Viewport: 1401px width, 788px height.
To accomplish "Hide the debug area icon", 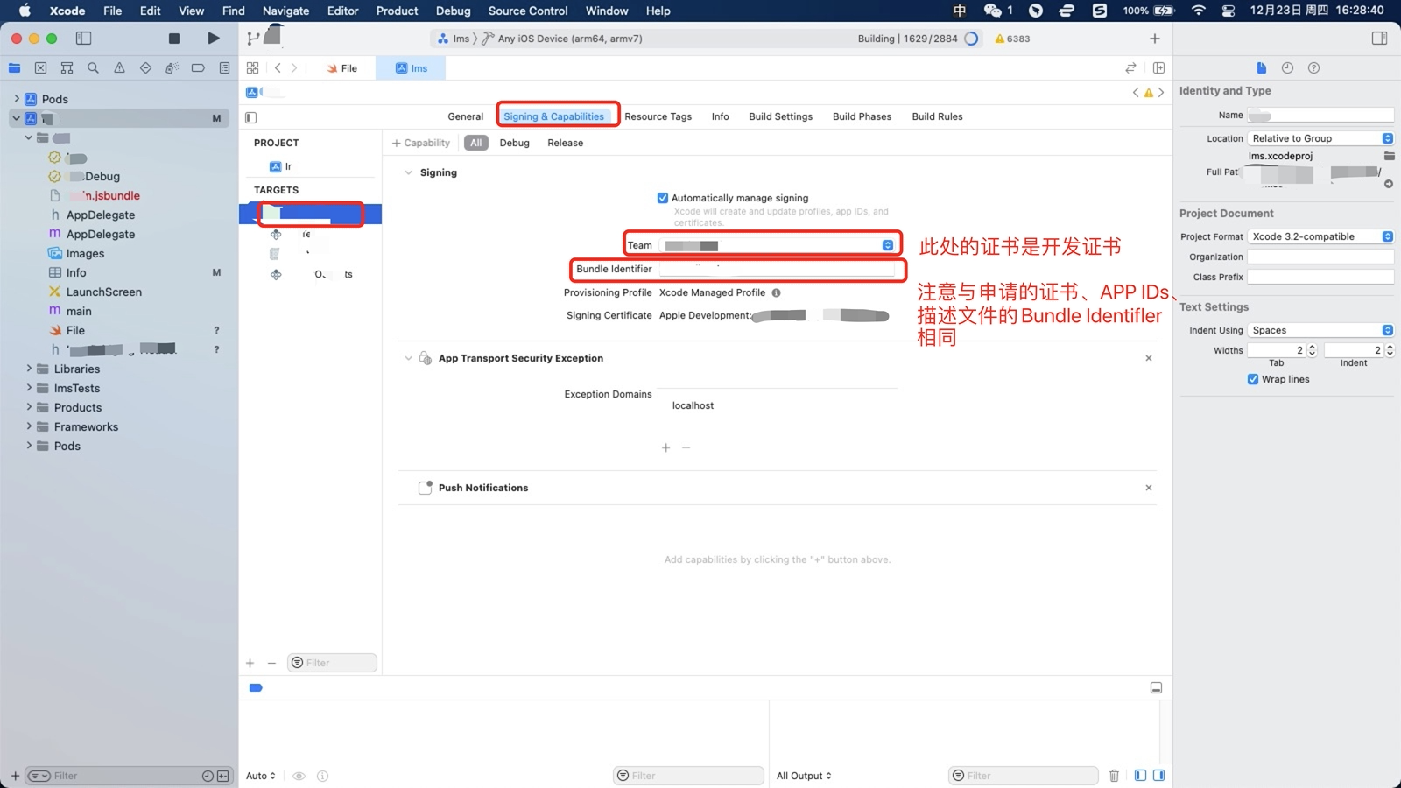I will coord(1156,687).
